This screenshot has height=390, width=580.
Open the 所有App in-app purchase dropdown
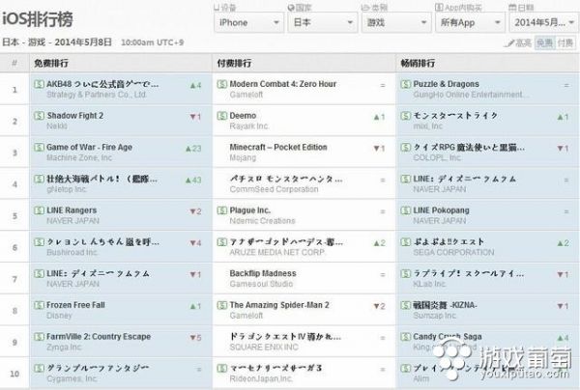pos(470,22)
